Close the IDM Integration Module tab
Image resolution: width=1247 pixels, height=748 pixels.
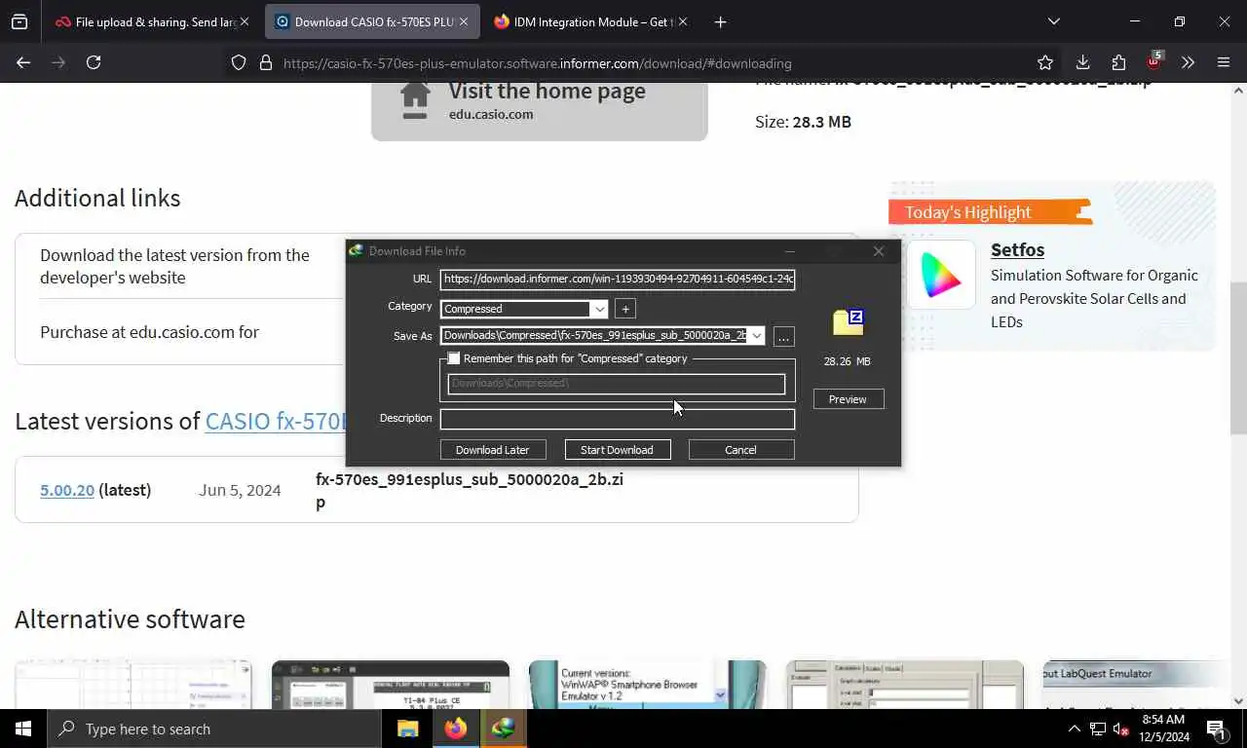click(682, 21)
